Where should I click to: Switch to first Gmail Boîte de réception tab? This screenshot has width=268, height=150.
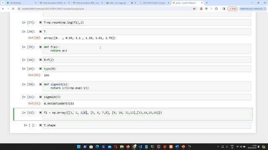54,3
